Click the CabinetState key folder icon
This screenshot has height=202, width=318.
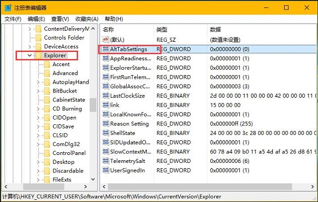47,100
